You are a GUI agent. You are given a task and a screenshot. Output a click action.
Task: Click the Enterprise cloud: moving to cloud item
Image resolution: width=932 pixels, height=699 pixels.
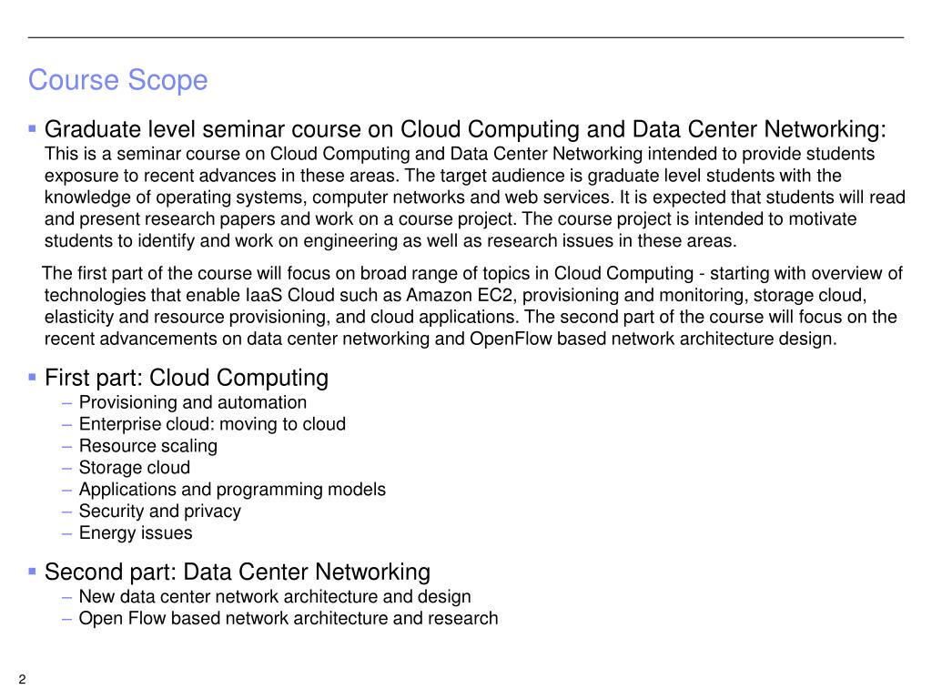pos(212,424)
